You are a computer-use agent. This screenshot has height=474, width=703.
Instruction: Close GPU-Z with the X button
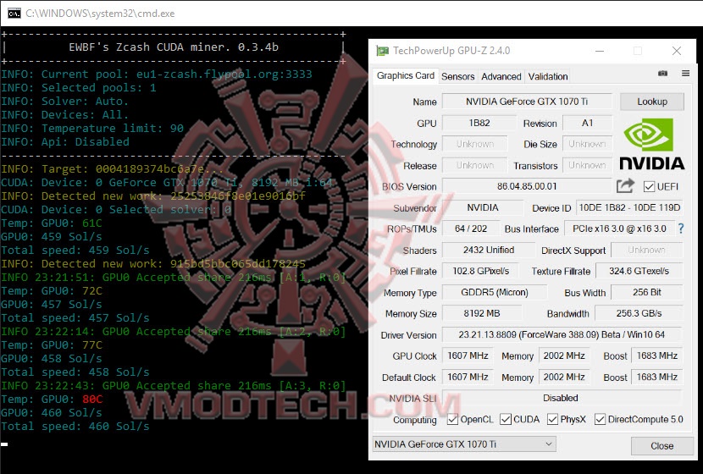pos(677,51)
